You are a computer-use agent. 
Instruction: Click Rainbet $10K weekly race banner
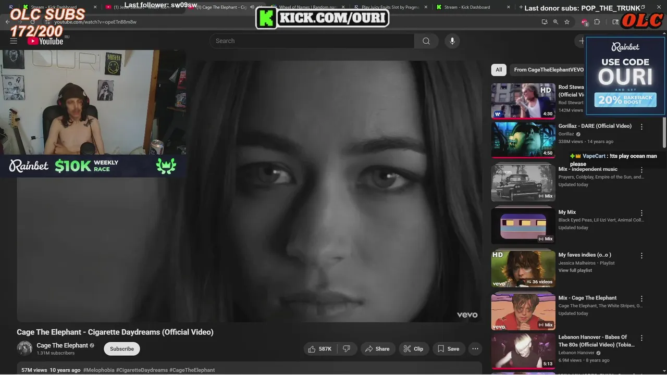click(93, 166)
